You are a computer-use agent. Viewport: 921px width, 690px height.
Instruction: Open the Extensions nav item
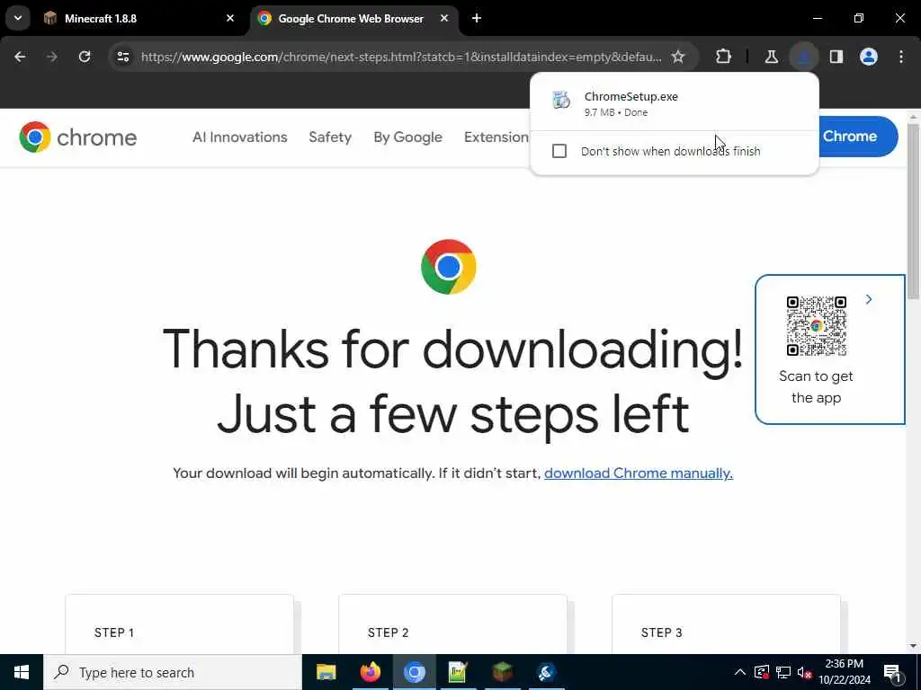496,137
